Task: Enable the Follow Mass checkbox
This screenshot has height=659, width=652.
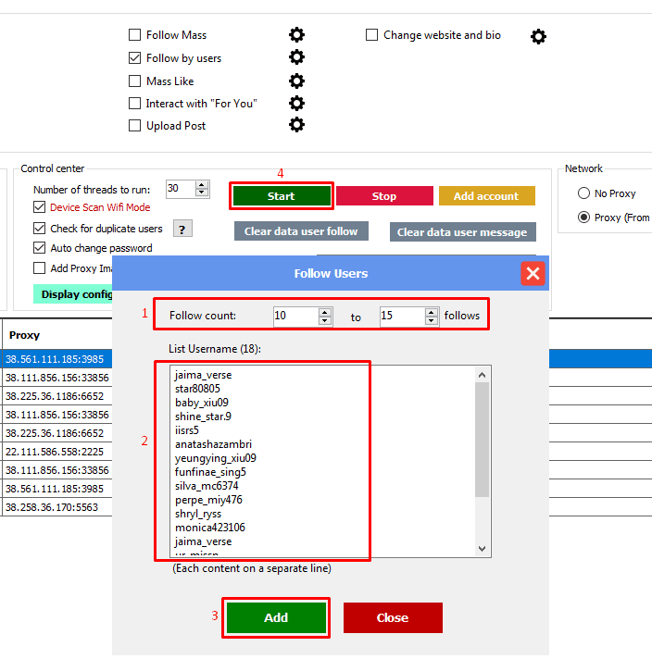Action: [x=135, y=35]
